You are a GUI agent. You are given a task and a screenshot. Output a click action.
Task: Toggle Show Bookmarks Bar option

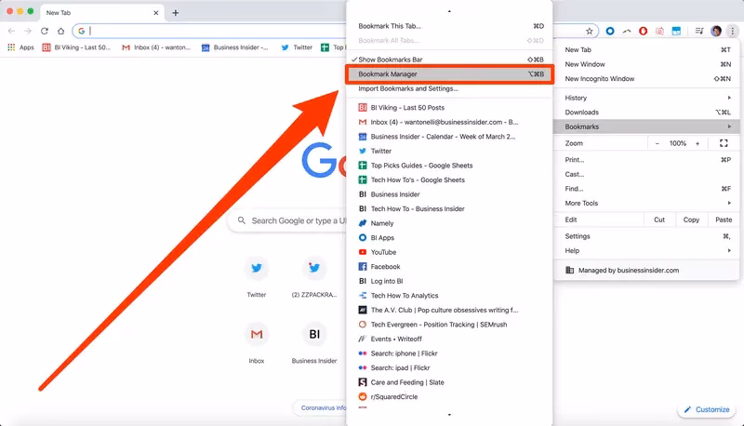coord(449,60)
